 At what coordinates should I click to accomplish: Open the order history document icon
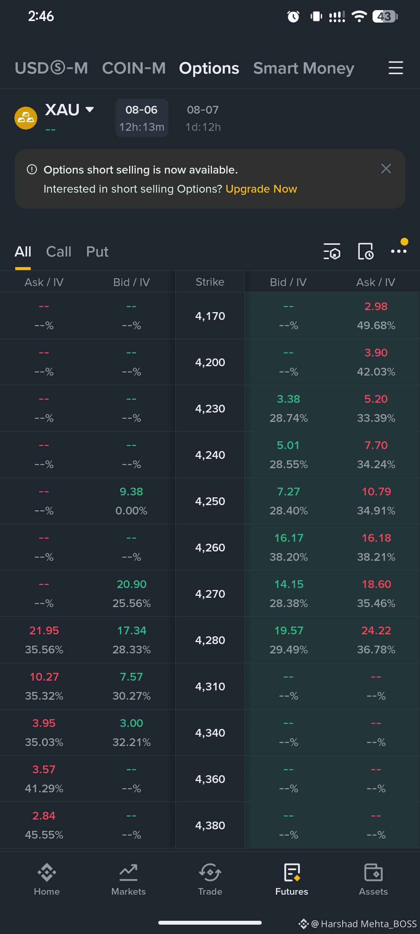(x=366, y=251)
